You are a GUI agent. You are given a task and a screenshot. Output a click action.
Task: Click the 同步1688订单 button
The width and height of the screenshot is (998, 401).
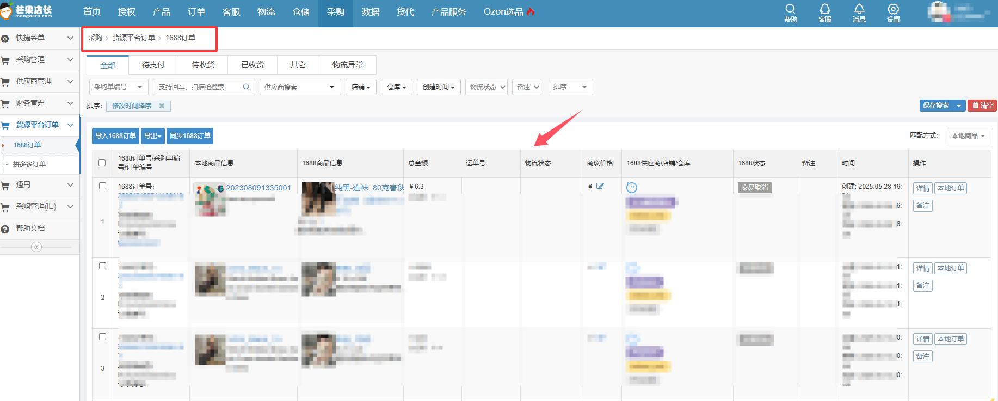(190, 136)
